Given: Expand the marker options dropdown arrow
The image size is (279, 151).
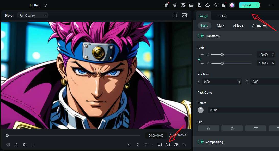Looking at the screenshot, I should [x=152, y=145].
